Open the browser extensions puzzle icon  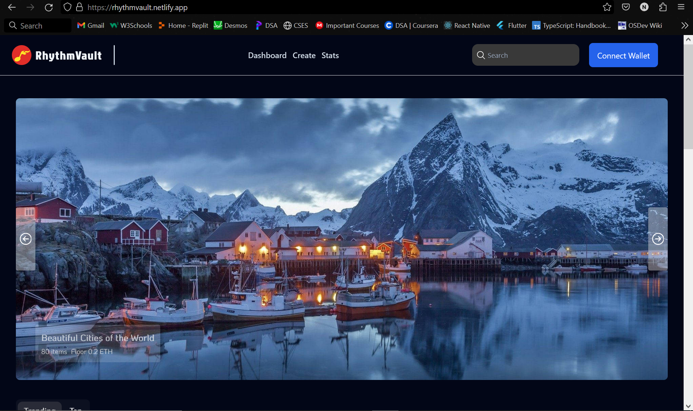click(x=663, y=7)
